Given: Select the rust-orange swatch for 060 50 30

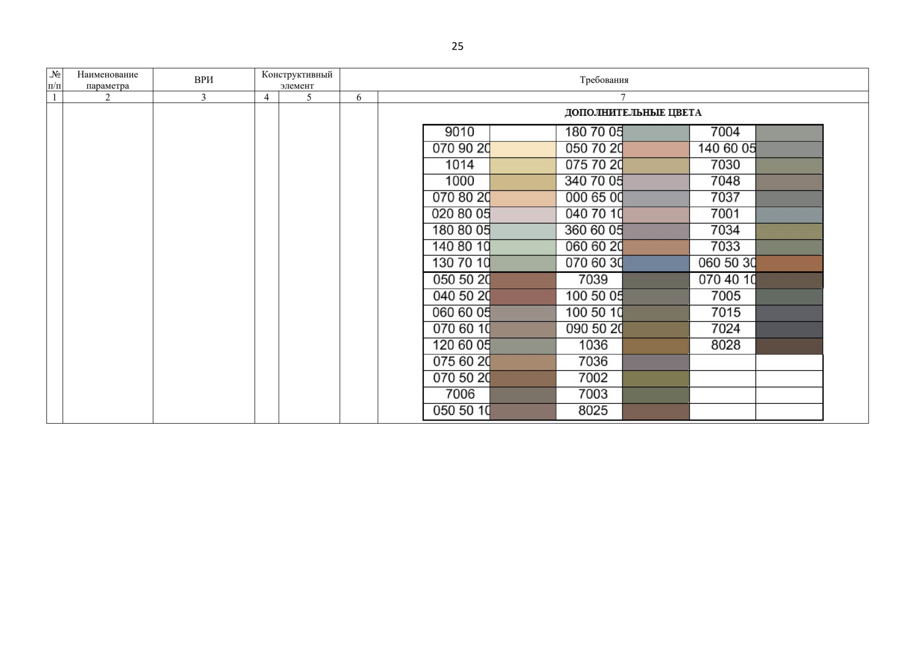Looking at the screenshot, I should click(x=789, y=264).
